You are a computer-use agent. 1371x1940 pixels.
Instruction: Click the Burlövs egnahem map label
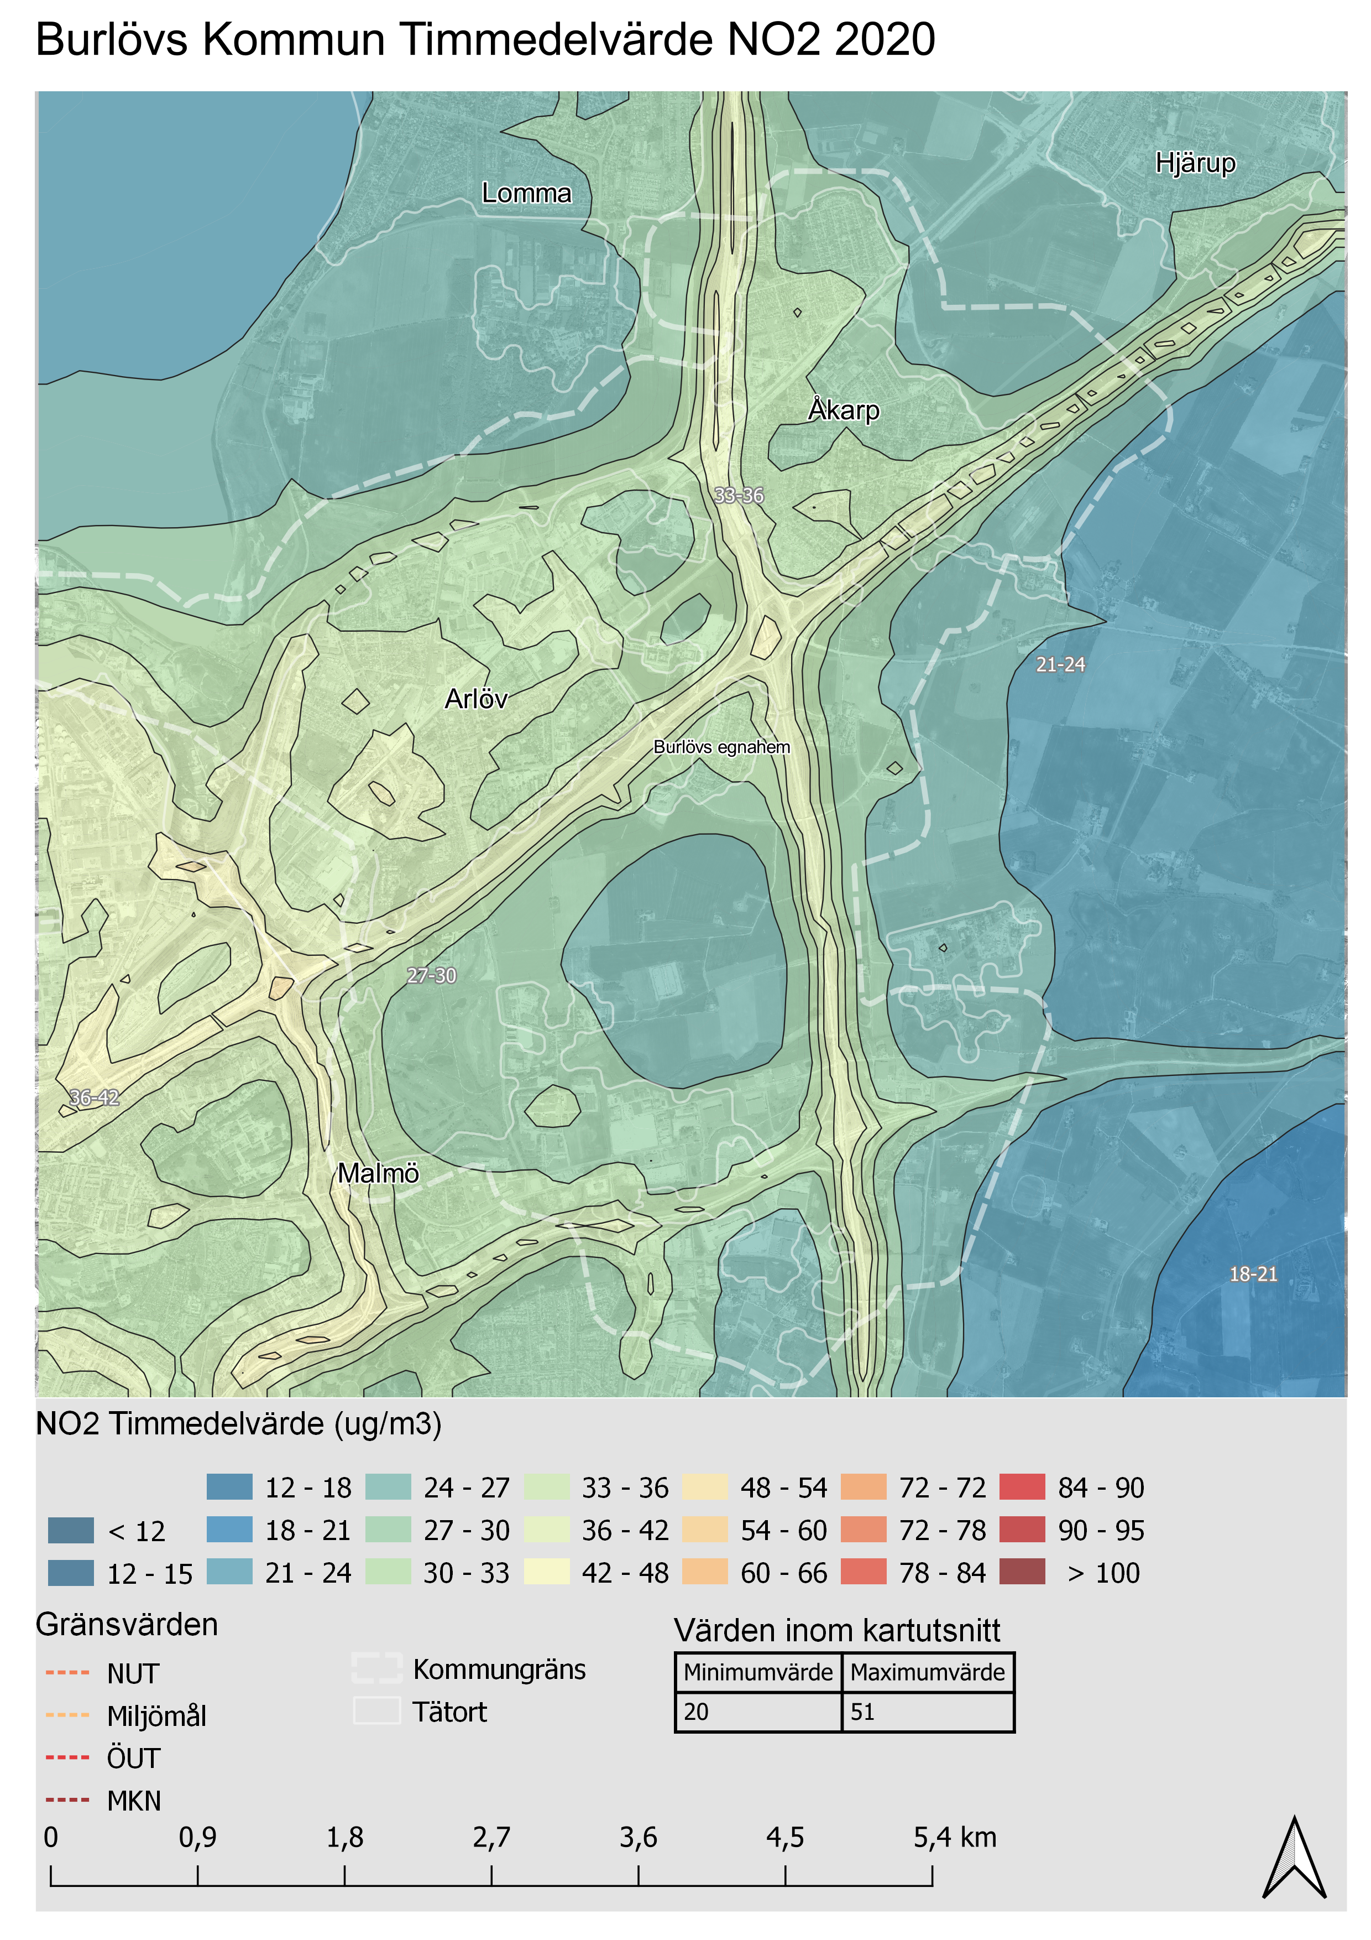tap(722, 747)
